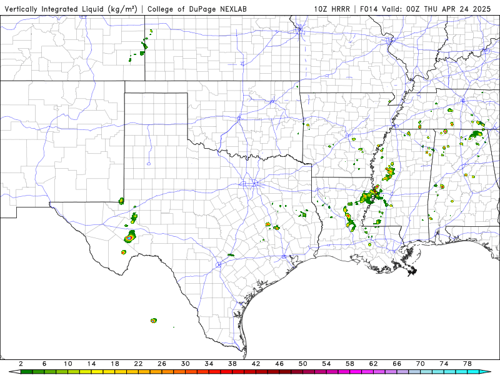Screen dimensions: 500x375
Task: Click the "College of DuPage NEXLAB" label
Action: tap(197, 9)
